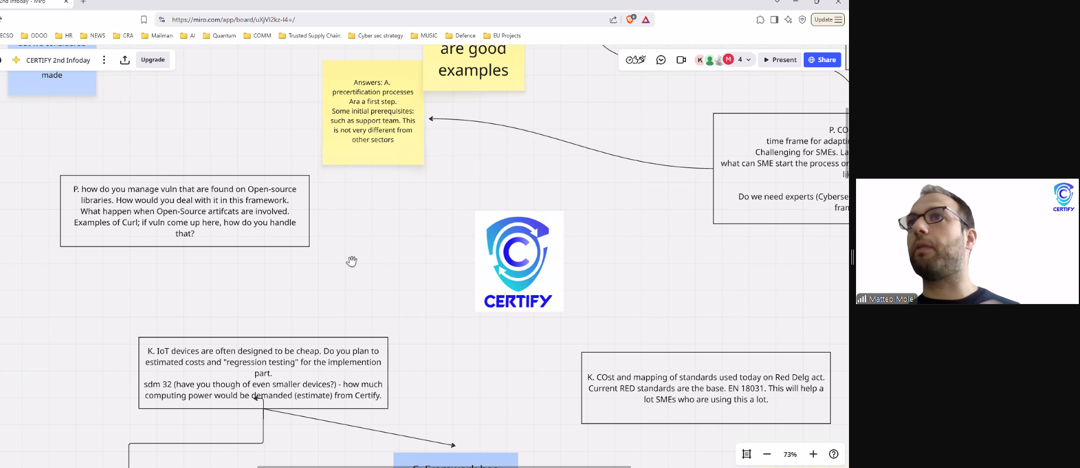Open Miro help question mark icon
The width and height of the screenshot is (1080, 468).
(834, 454)
